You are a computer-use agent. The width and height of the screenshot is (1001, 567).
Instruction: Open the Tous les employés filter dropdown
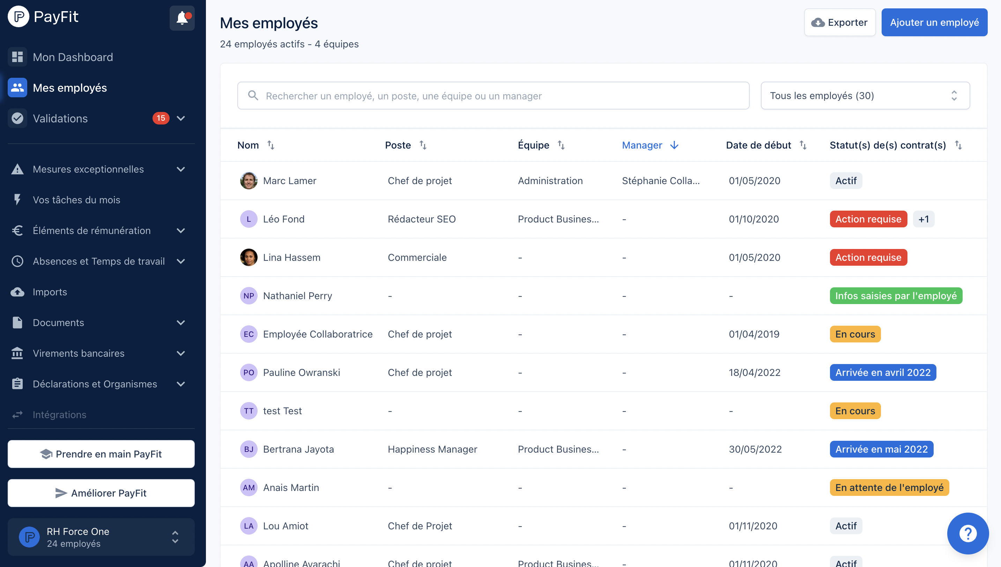click(x=865, y=96)
